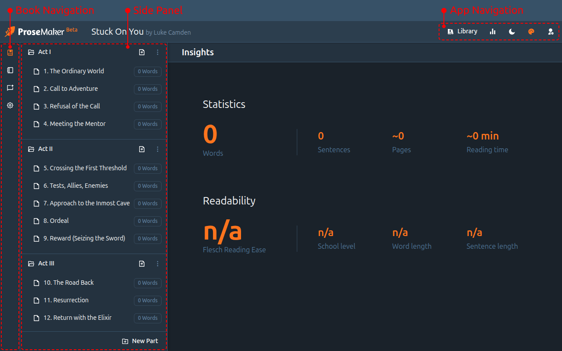Open chapter 12. Return with the Elixir
562x351 pixels.
77,318
